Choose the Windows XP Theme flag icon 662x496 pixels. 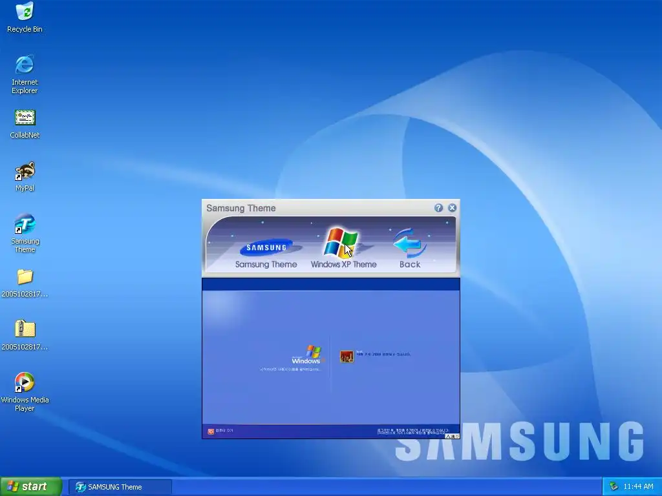[x=341, y=243]
